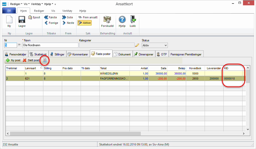Close the card with Lukk icon
This screenshot has width=256, height=149.
coord(133,20)
